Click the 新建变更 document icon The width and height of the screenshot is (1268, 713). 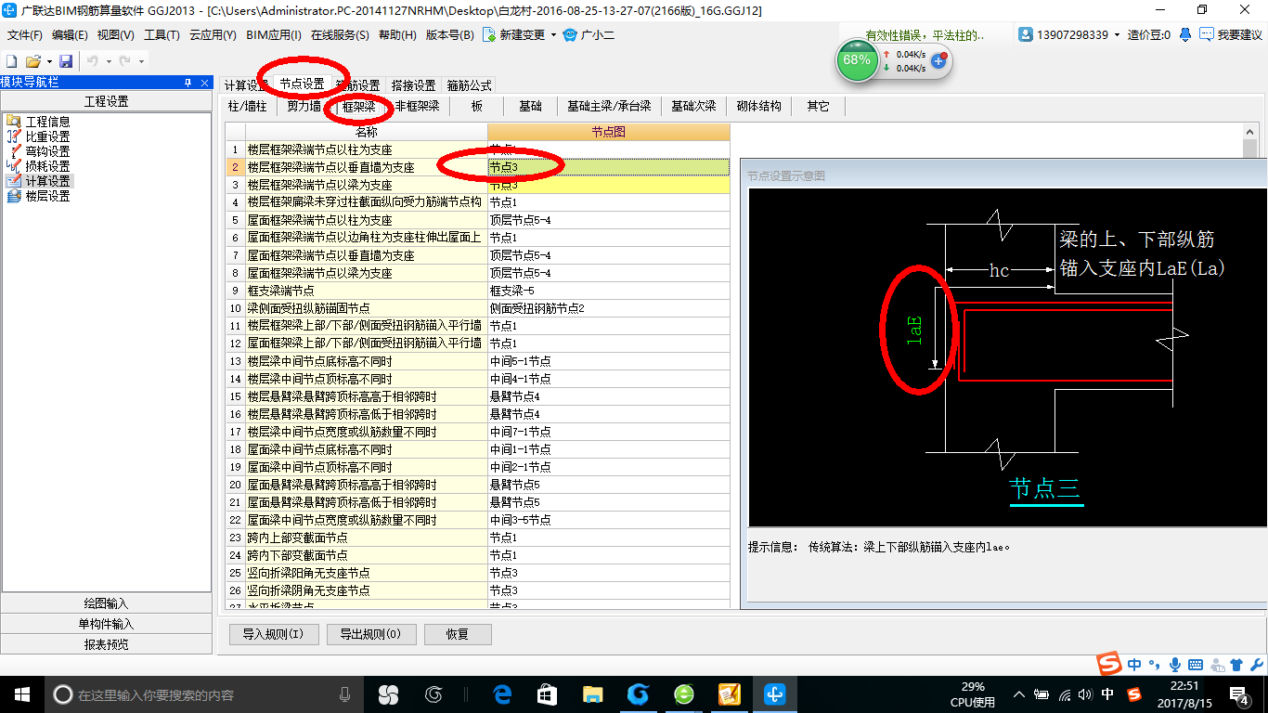tap(489, 35)
